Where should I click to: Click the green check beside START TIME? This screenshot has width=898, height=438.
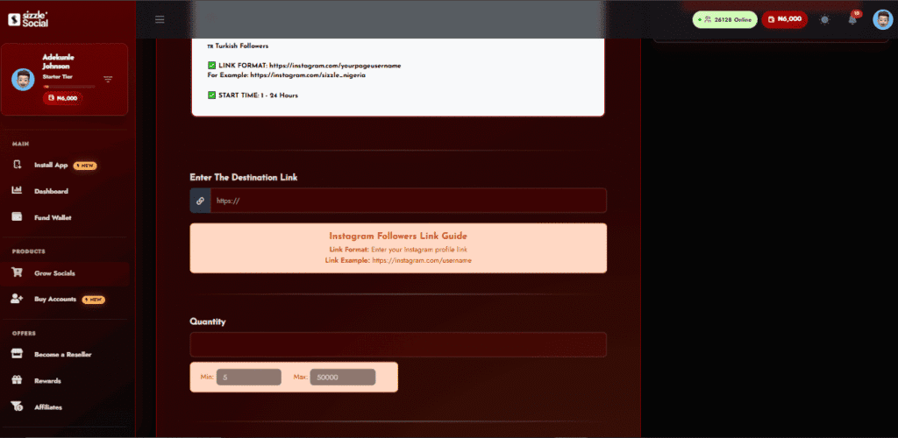[x=211, y=95]
